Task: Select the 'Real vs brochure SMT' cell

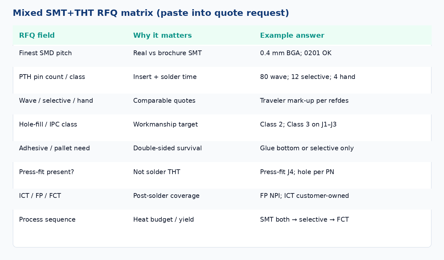Action: tap(167, 53)
